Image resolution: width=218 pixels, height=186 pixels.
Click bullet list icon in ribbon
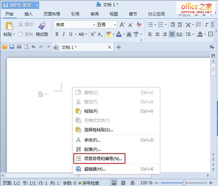tap(150, 25)
